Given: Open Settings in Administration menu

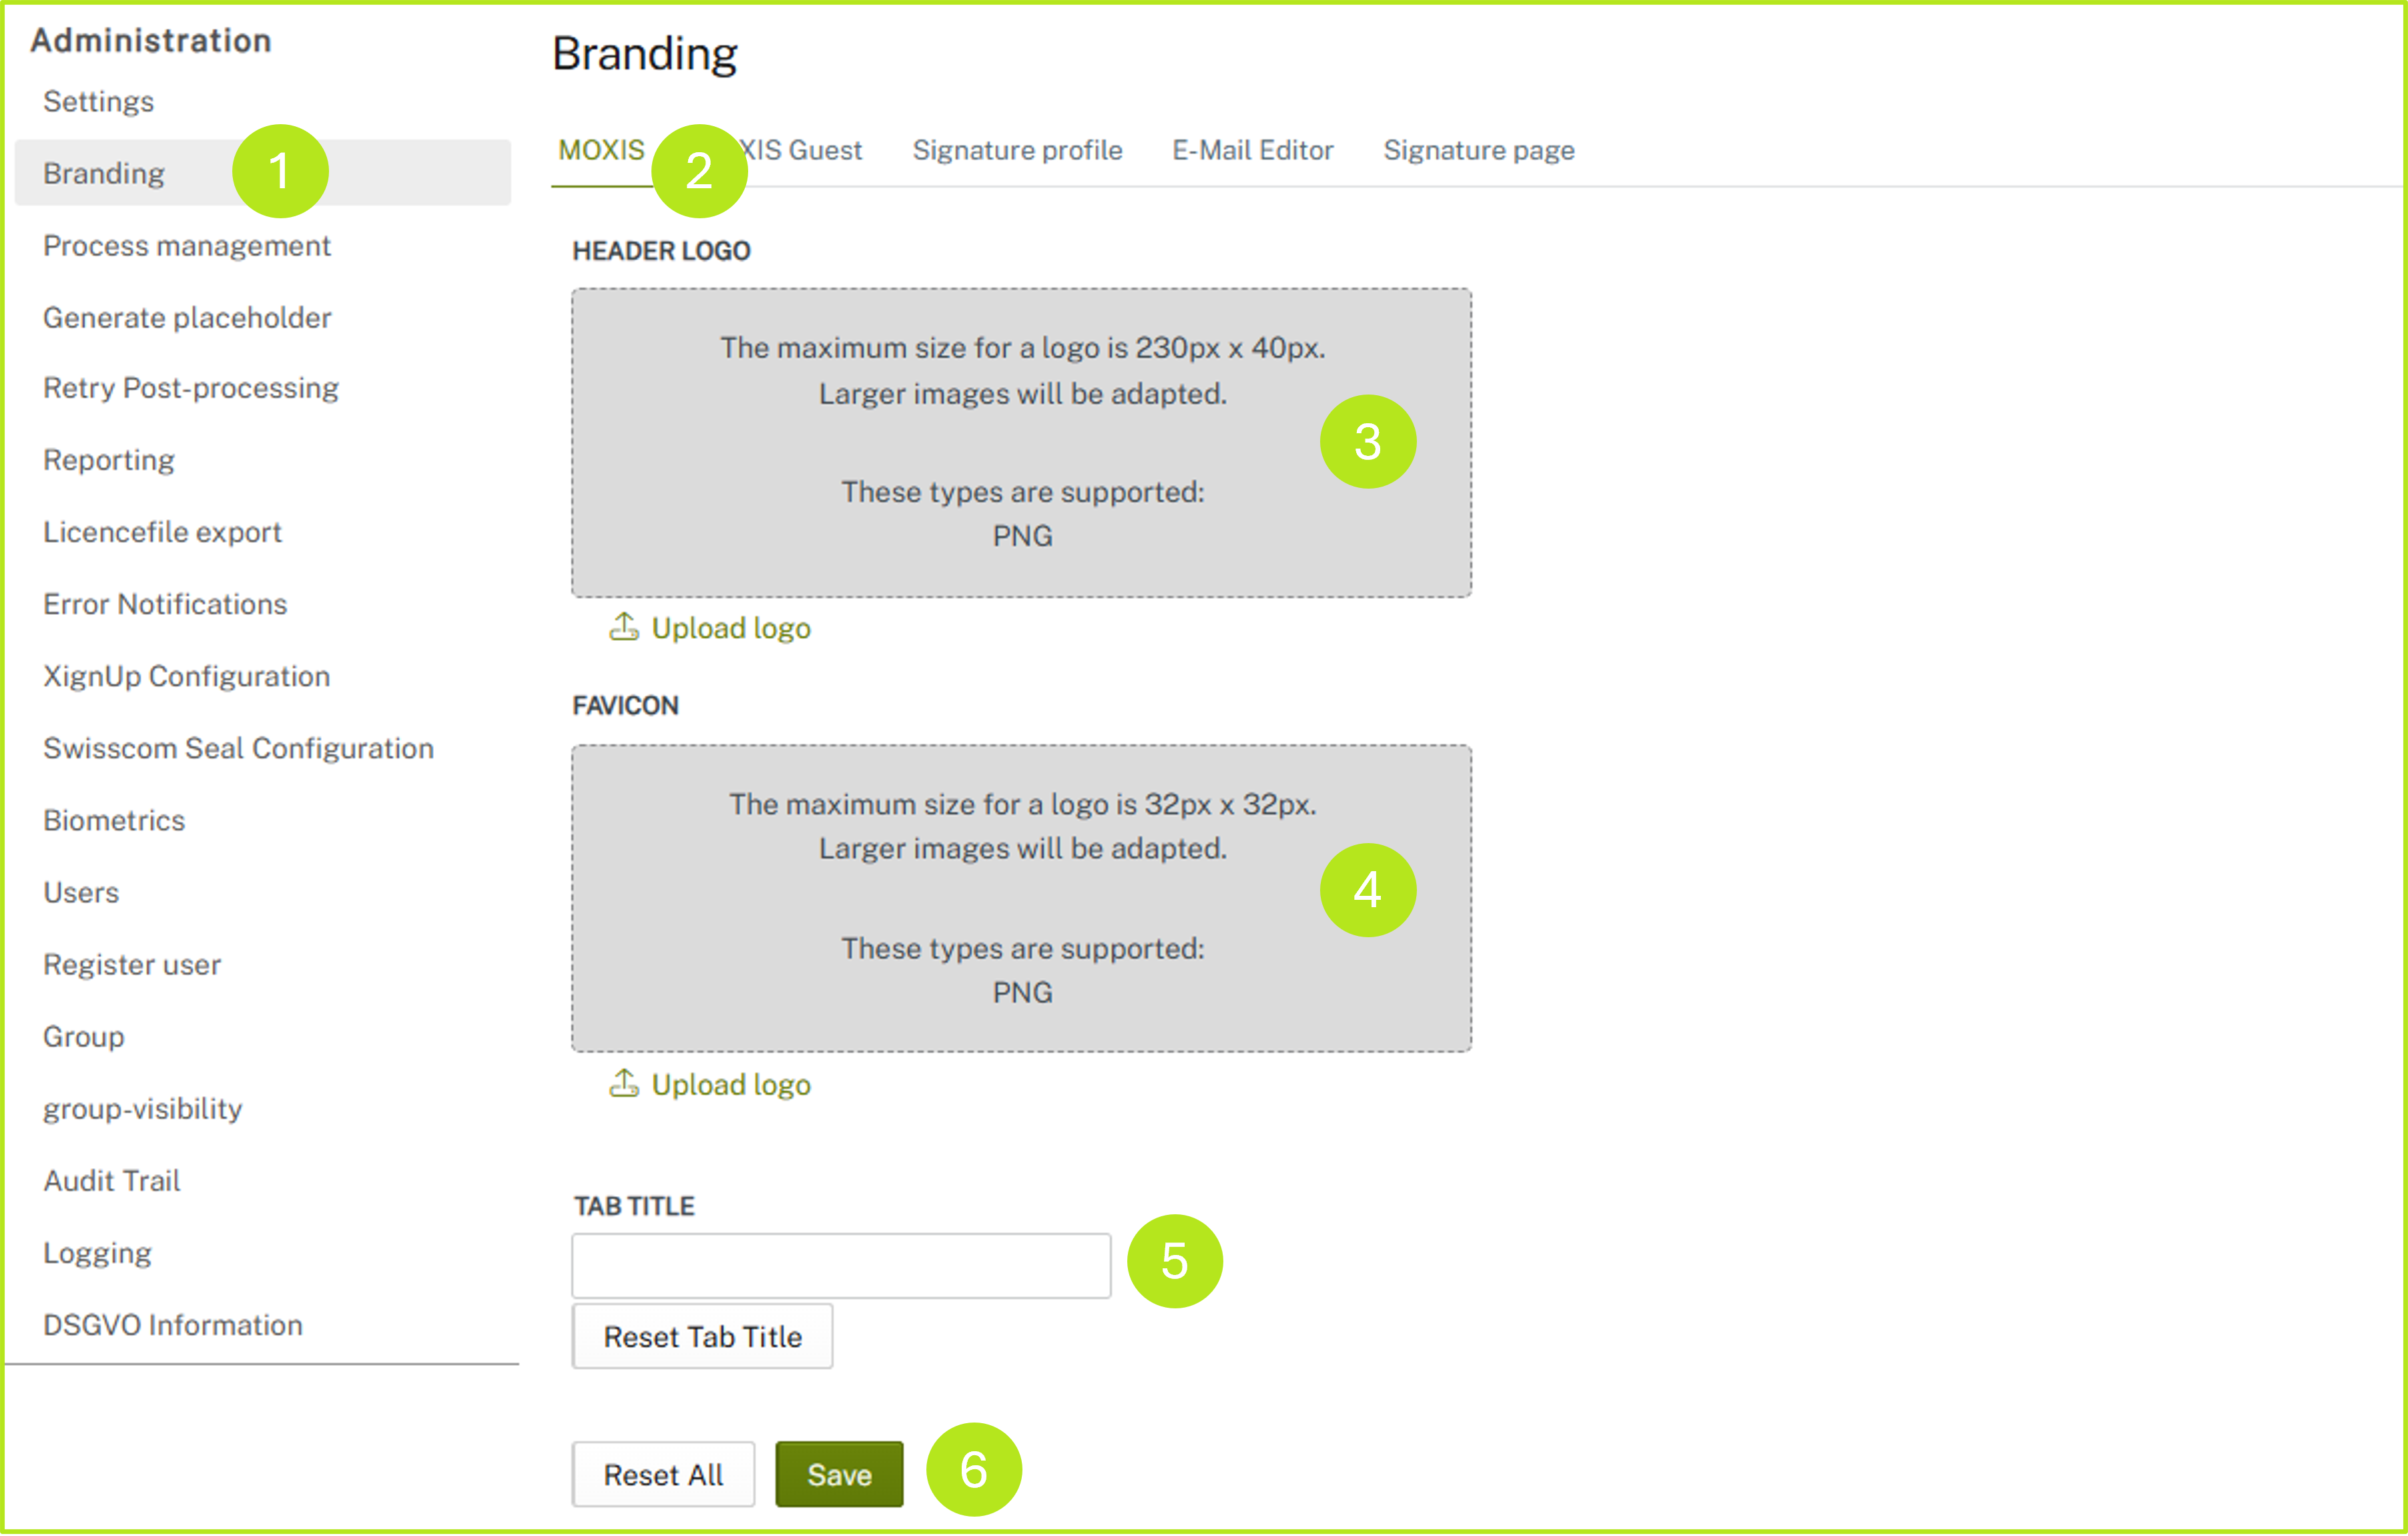Looking at the screenshot, I should coord(98,102).
